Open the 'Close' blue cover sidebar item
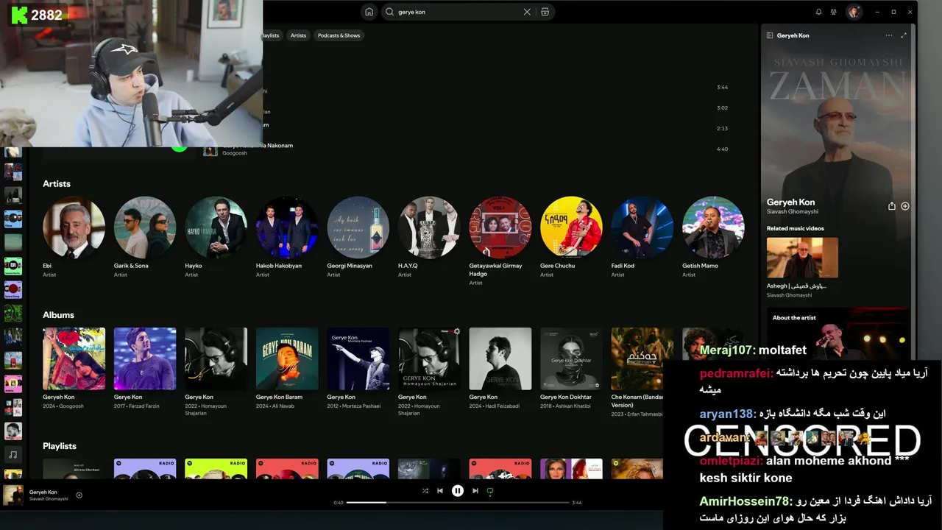Viewport: 942px width, 530px height. pos(13,219)
